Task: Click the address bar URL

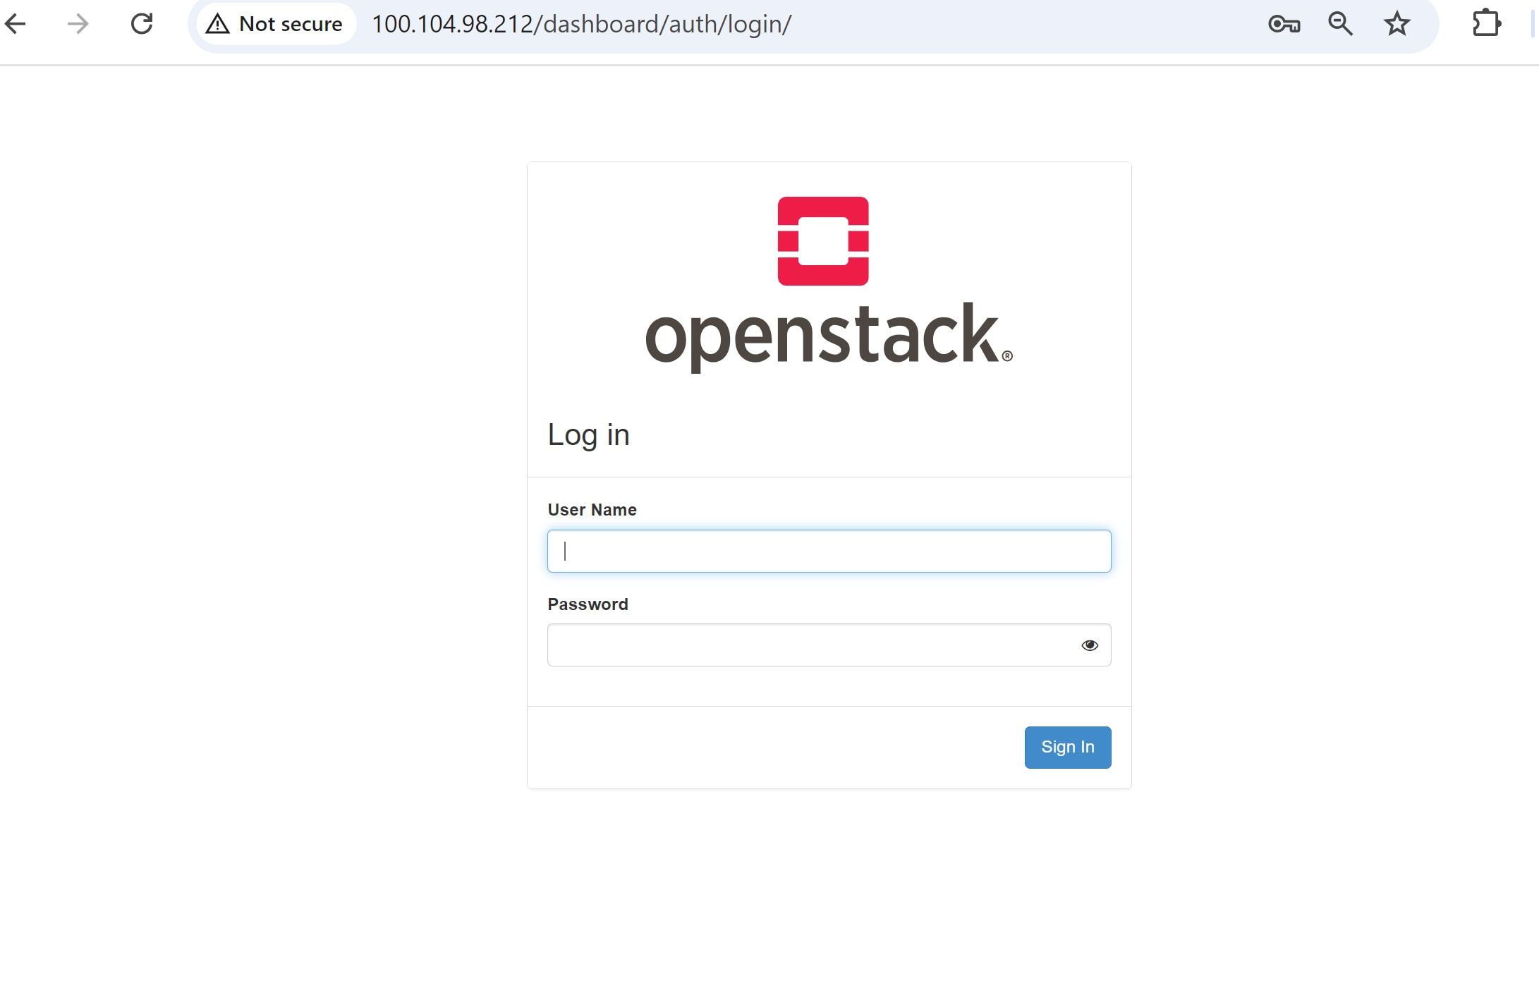Action: [582, 24]
